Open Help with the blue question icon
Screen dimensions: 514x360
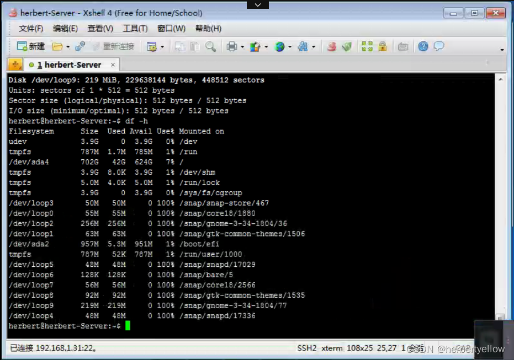pyautogui.click(x=423, y=46)
